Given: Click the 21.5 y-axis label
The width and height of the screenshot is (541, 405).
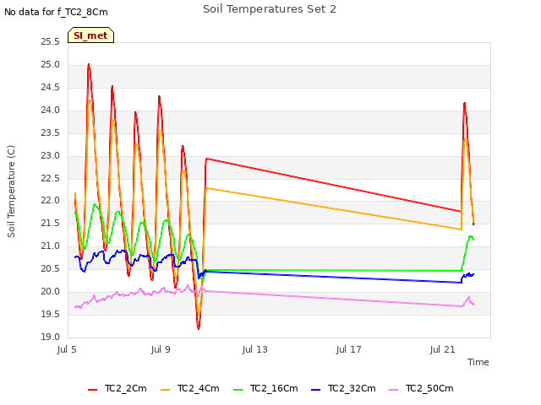Looking at the screenshot, I should 51,223.
